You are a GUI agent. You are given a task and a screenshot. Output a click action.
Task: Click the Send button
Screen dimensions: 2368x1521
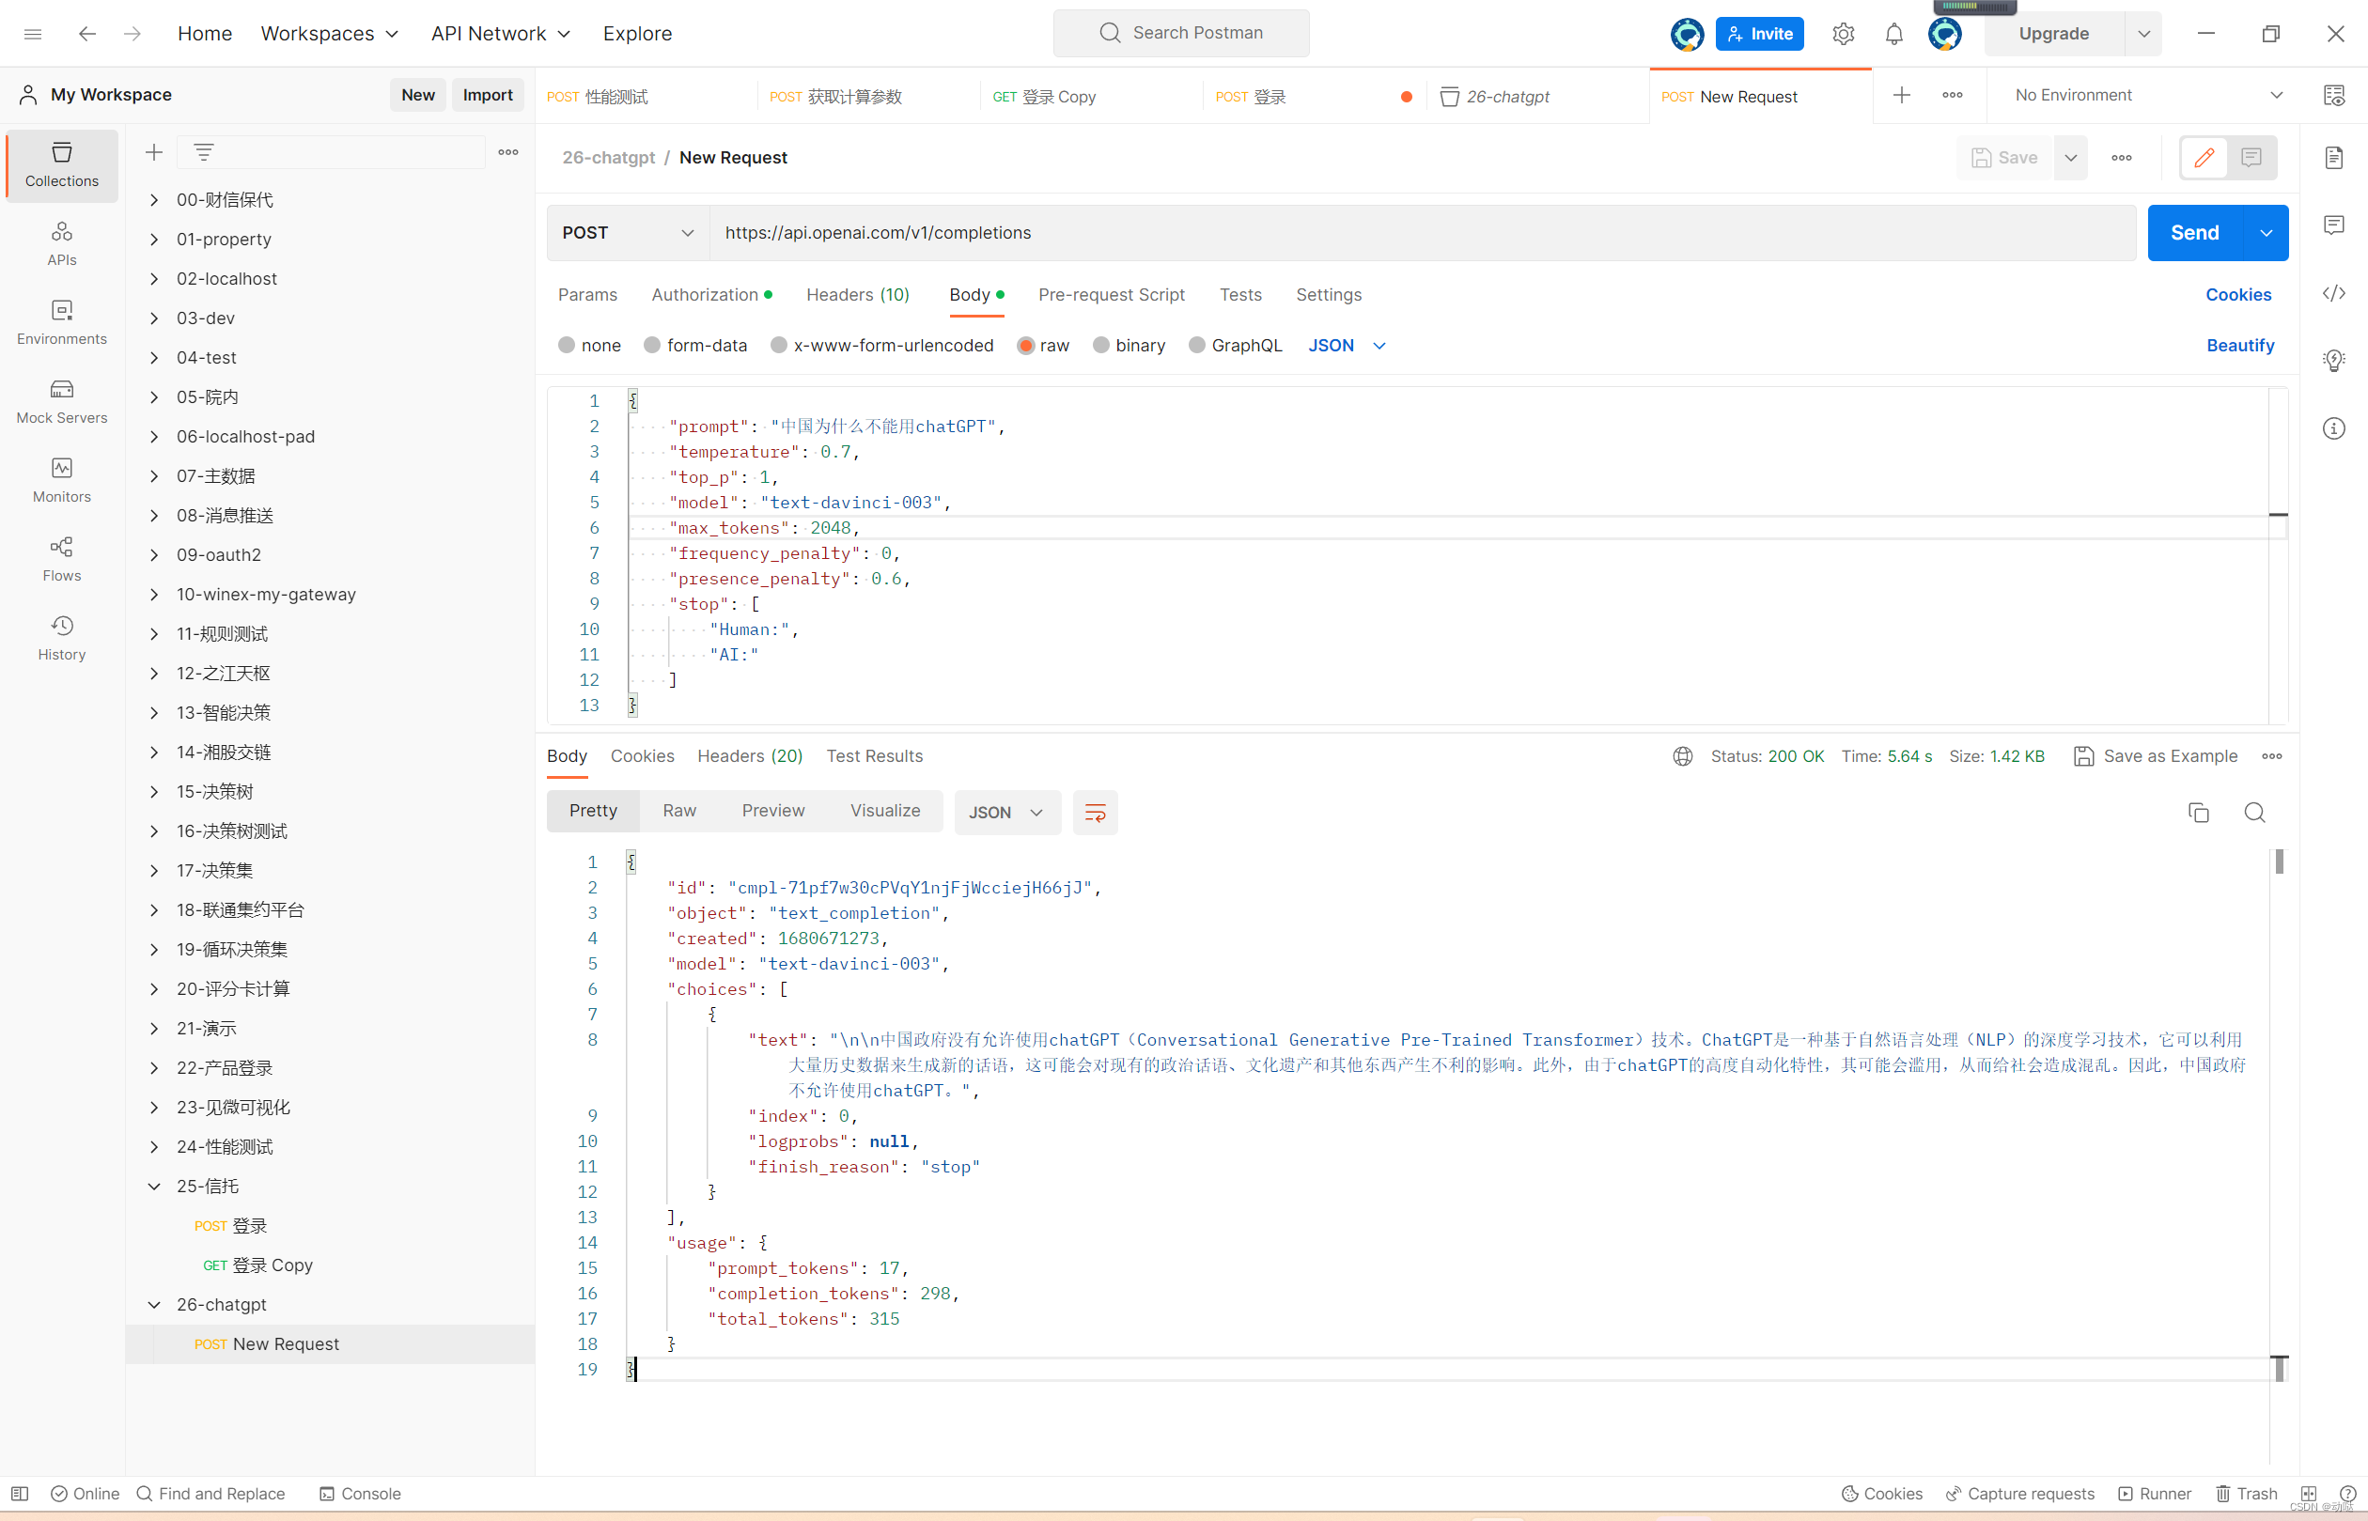click(2194, 233)
